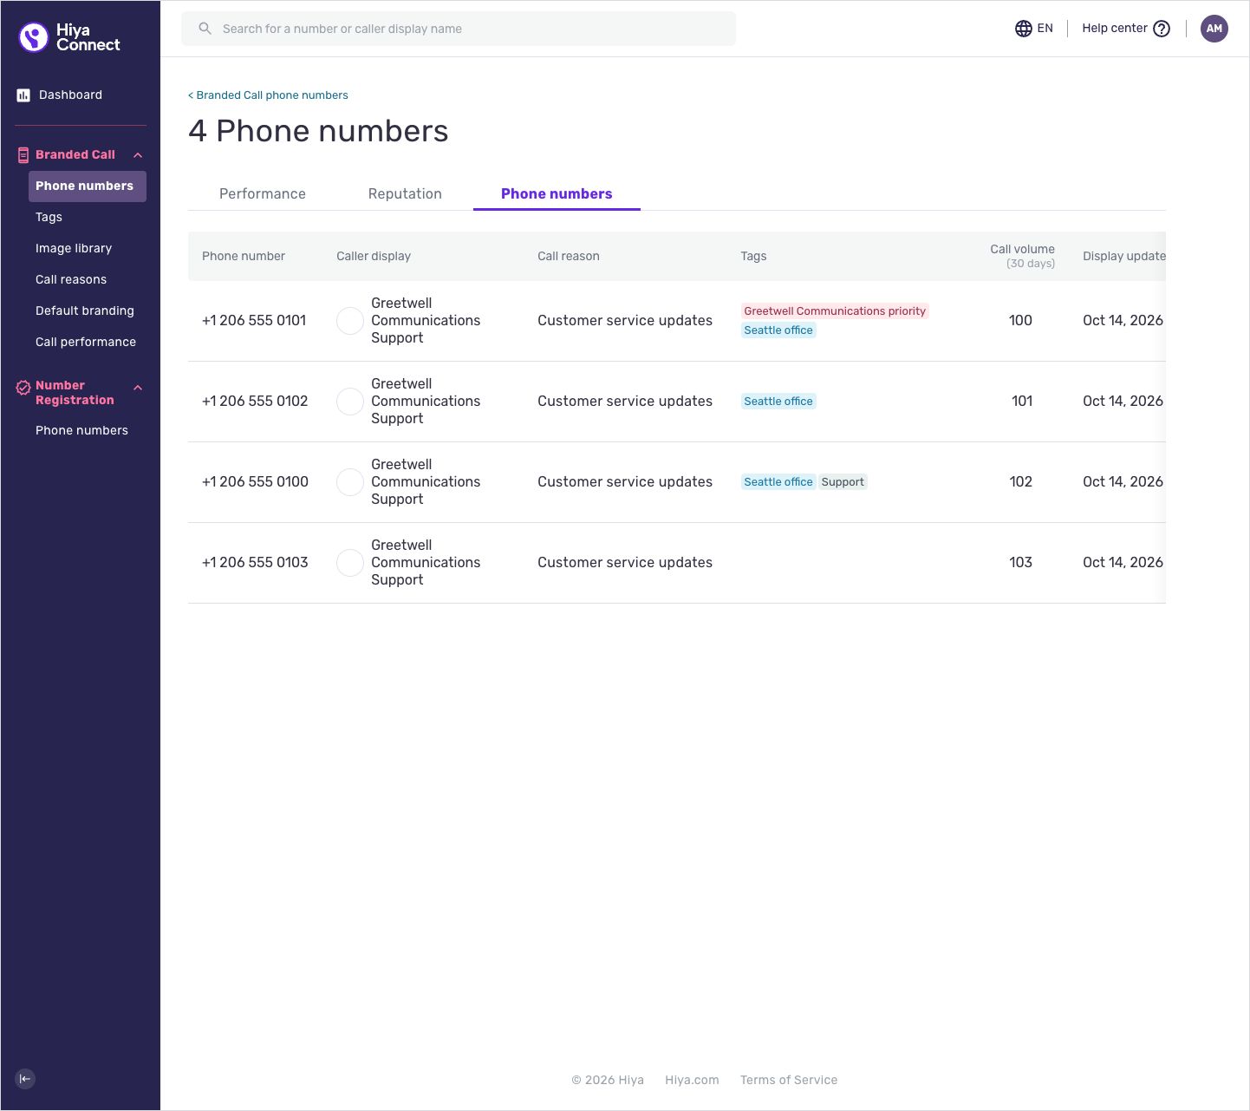The height and width of the screenshot is (1111, 1250).
Task: Click the globe language icon
Action: point(1024,29)
